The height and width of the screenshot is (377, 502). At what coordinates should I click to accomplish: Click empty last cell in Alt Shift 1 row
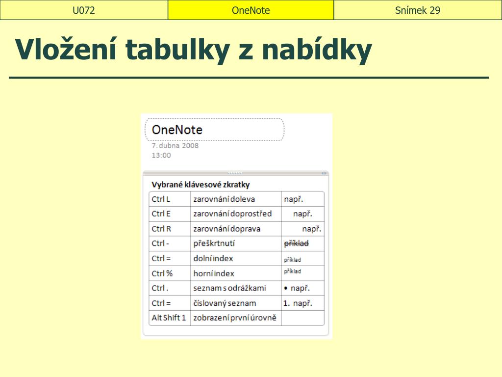coord(302,318)
